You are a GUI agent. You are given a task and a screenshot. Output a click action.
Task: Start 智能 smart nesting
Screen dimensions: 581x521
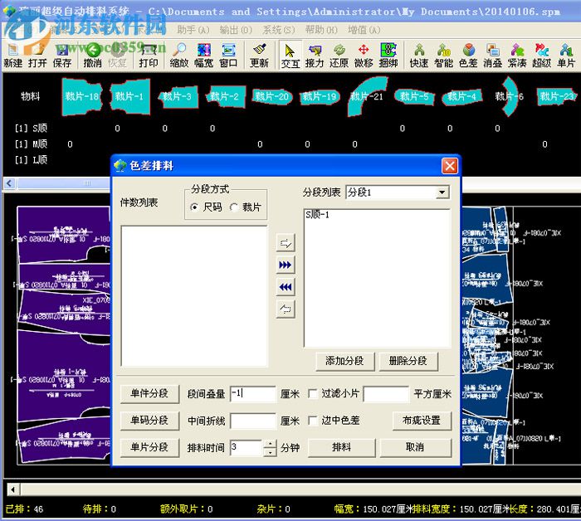443,56
